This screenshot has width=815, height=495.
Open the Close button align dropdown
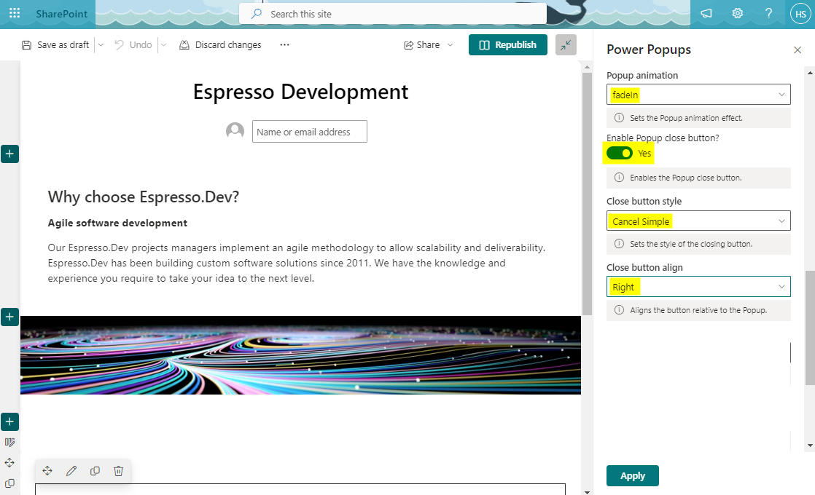pyautogui.click(x=698, y=287)
